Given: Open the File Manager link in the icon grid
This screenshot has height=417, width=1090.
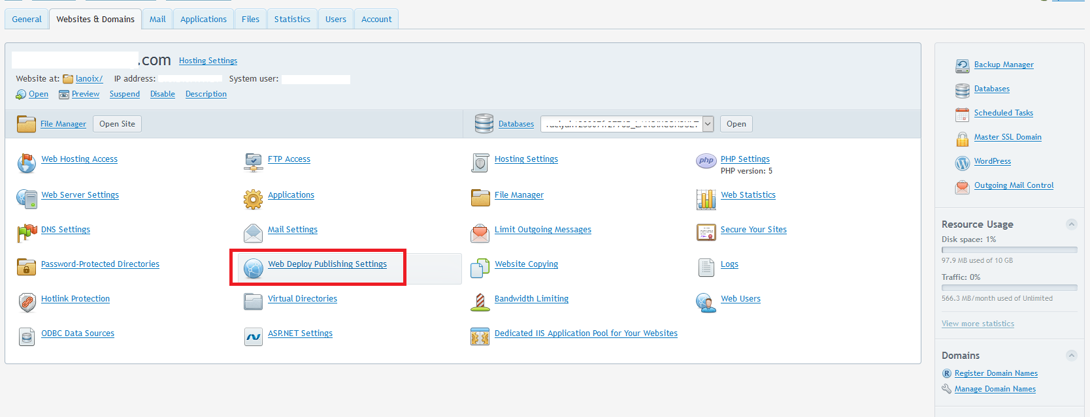Looking at the screenshot, I should tap(519, 195).
